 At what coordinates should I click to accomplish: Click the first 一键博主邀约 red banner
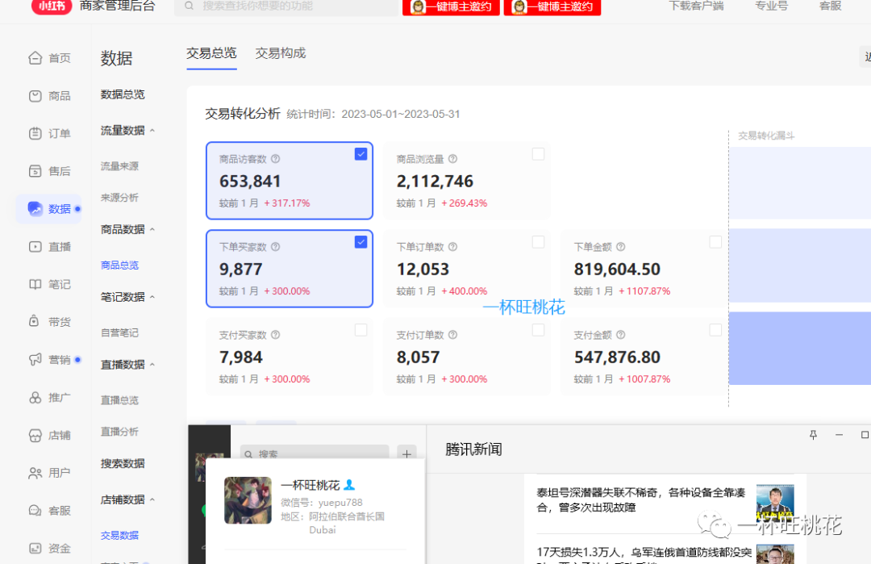(451, 6)
